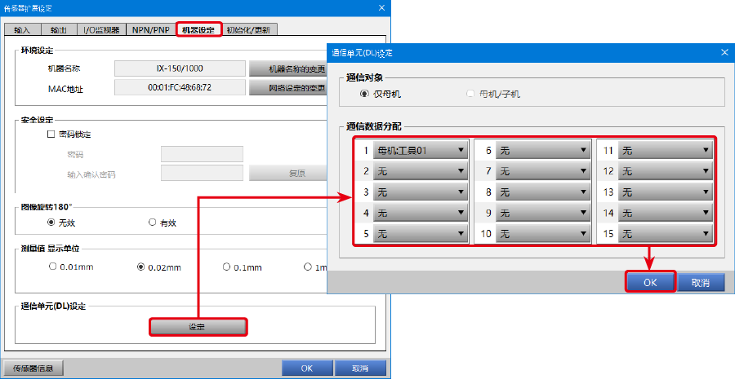Choose the 0.01mm display unit
735x388 pixels.
coord(54,267)
